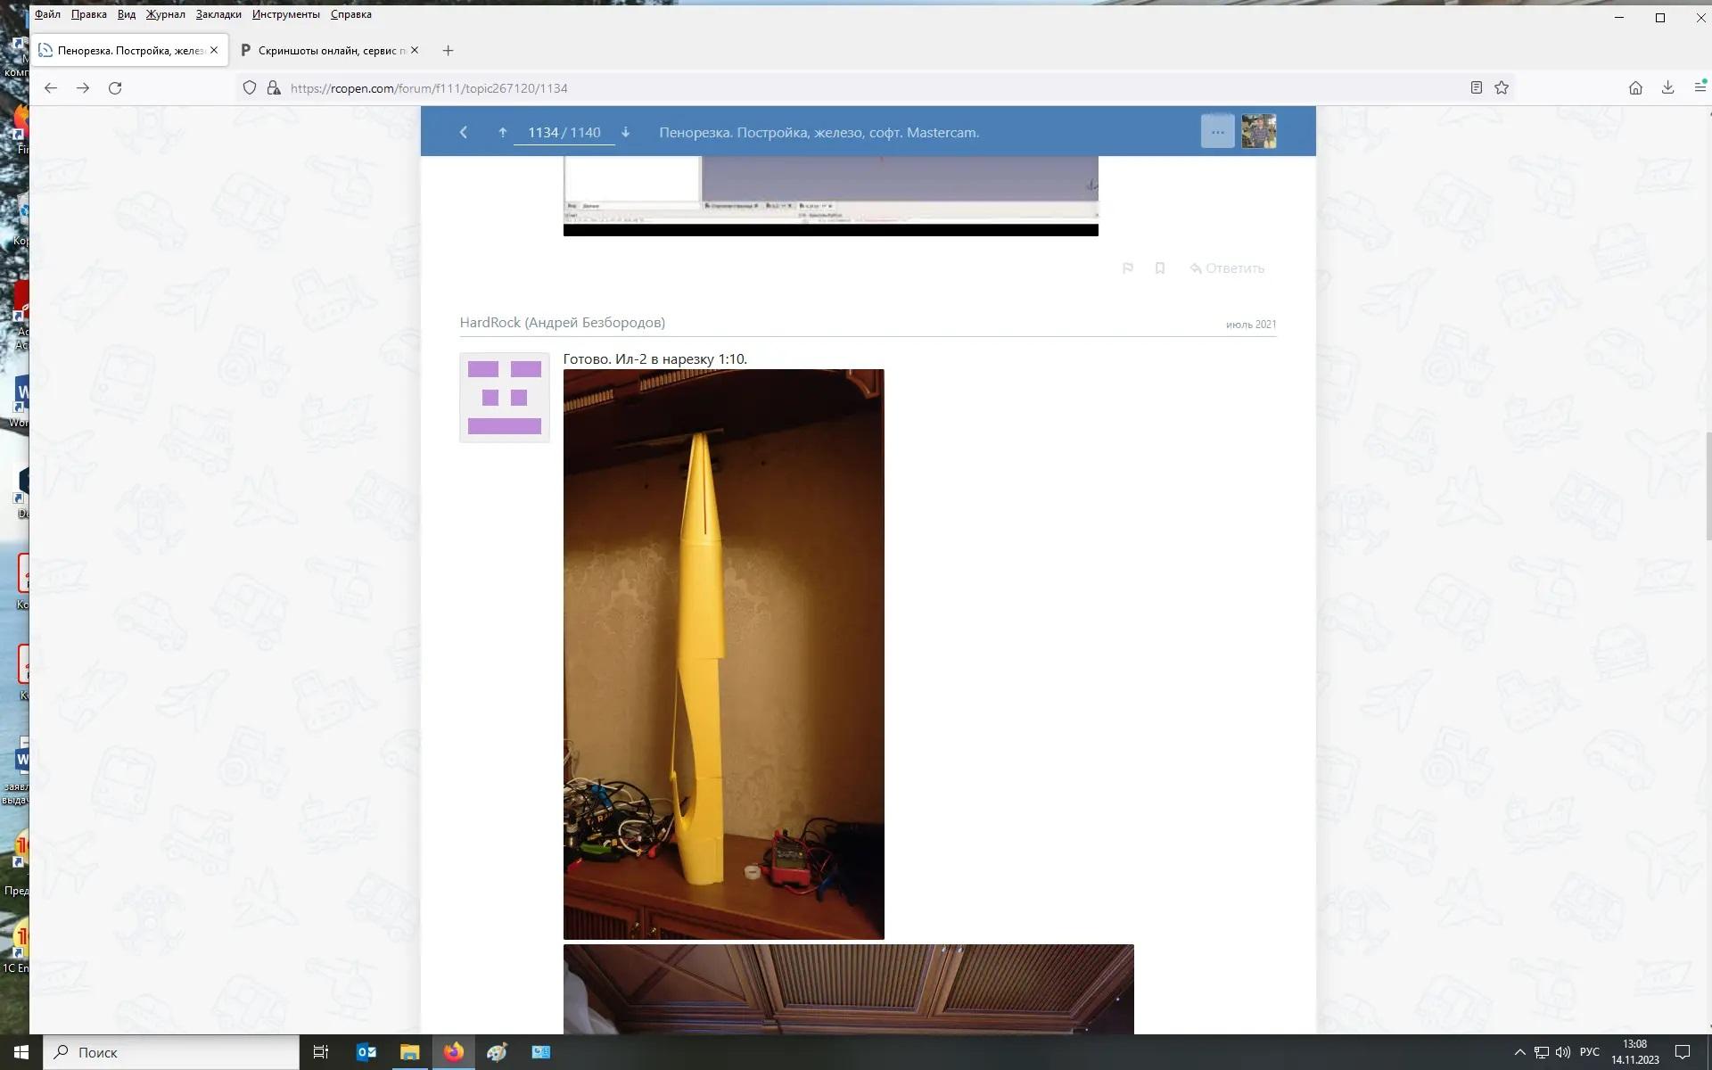Open Firefox home page
This screenshot has height=1070, width=1712.
pos(1635,87)
